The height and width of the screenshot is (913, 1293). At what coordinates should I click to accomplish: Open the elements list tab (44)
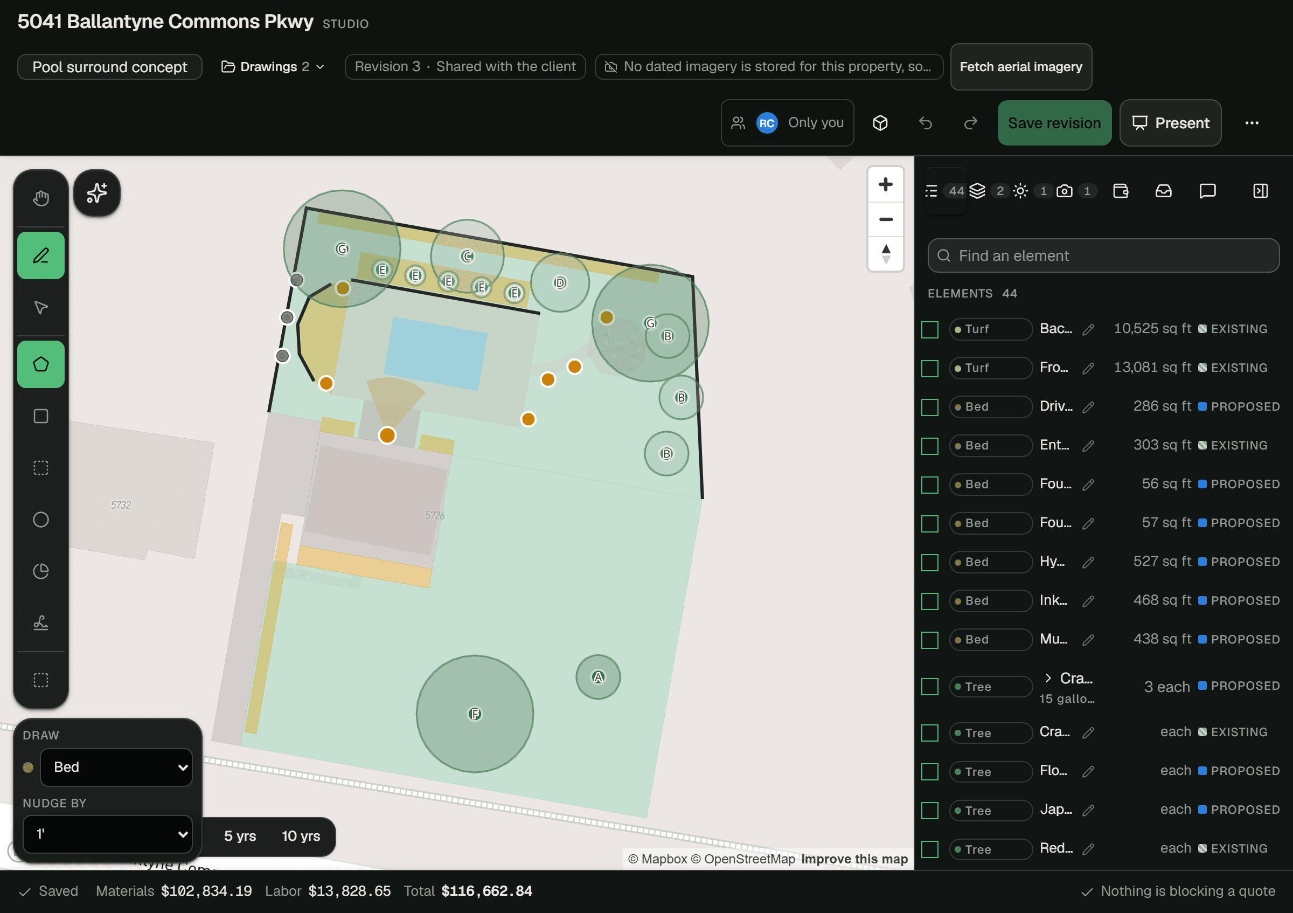click(946, 191)
